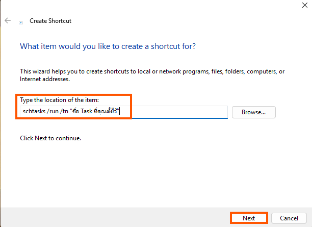Viewport: 312px width, 227px height.
Task: Go back using the left arrow icon
Action: tap(8, 20)
